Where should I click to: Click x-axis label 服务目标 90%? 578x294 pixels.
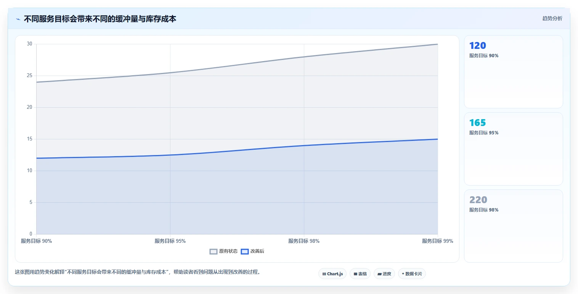[x=36, y=241]
